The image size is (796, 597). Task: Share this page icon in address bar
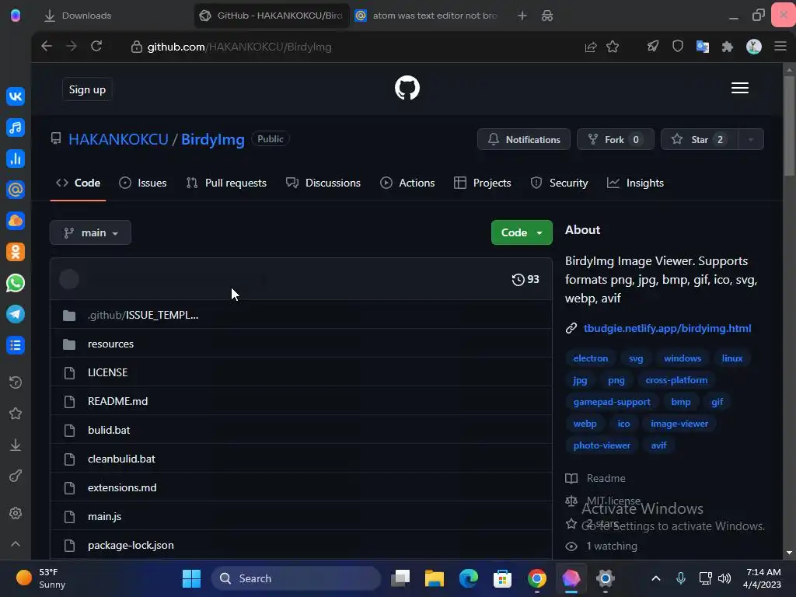[x=591, y=47]
